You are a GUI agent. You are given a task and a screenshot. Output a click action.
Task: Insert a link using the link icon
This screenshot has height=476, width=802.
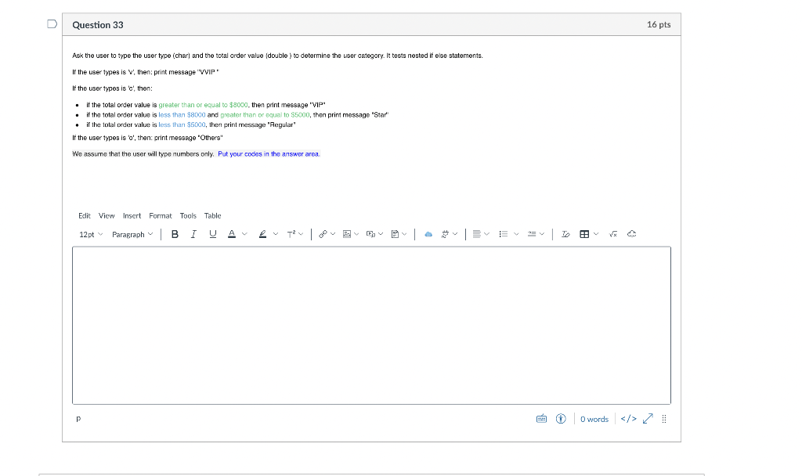click(x=324, y=233)
